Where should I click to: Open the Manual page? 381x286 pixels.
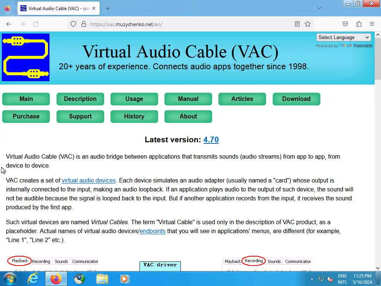188,99
